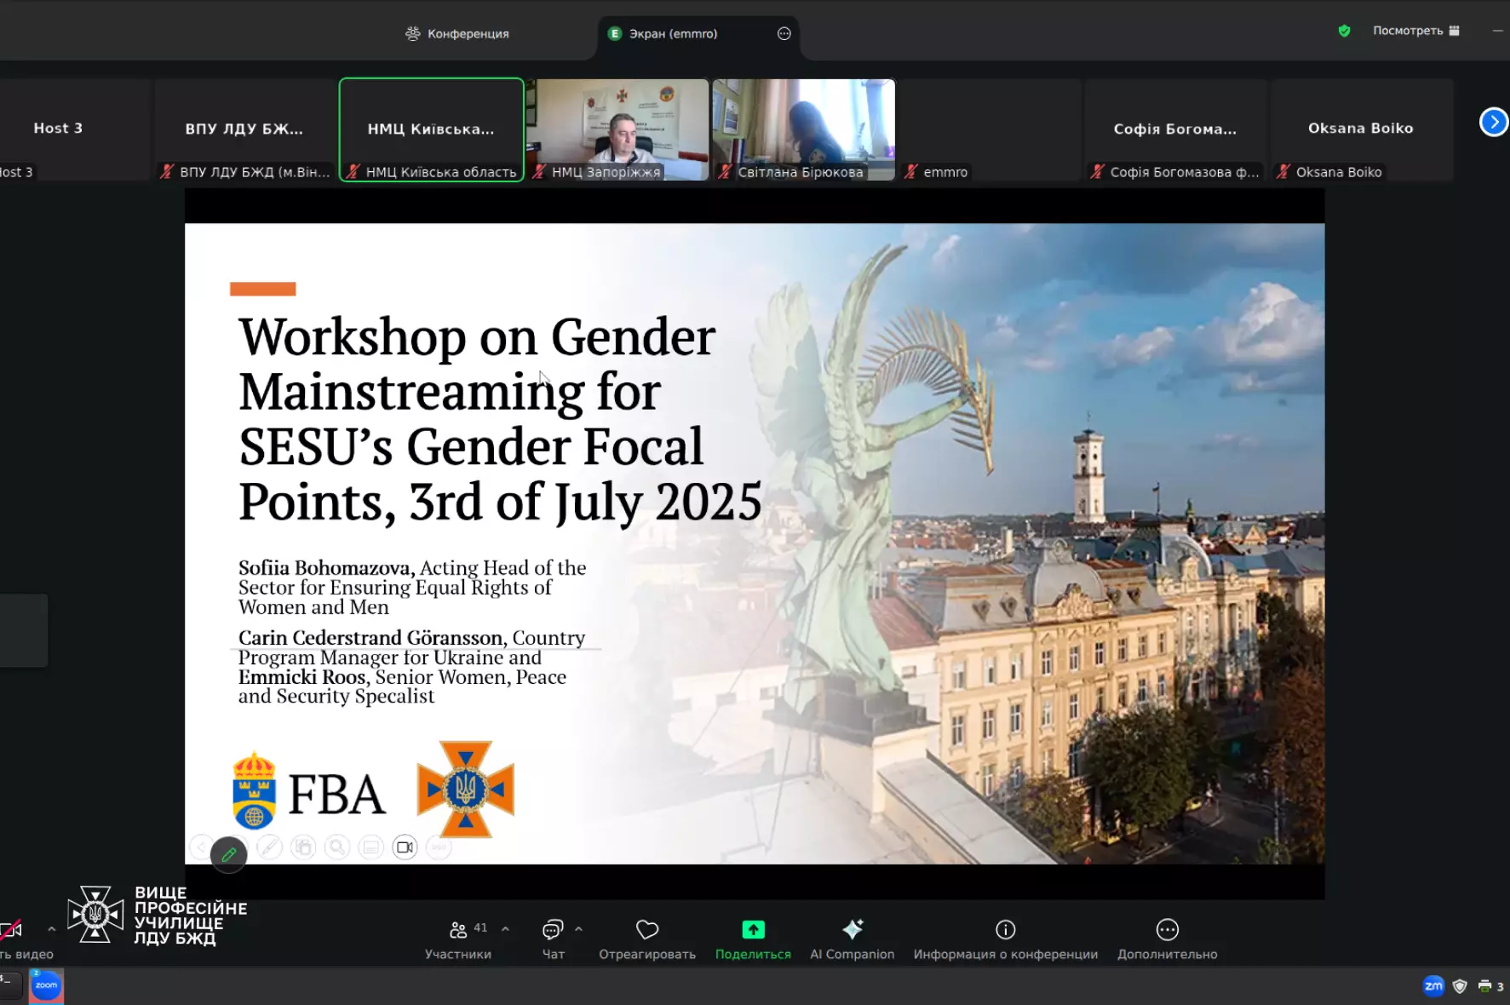Select the emmro participant tile
The image size is (1510, 1005).
pos(990,129)
